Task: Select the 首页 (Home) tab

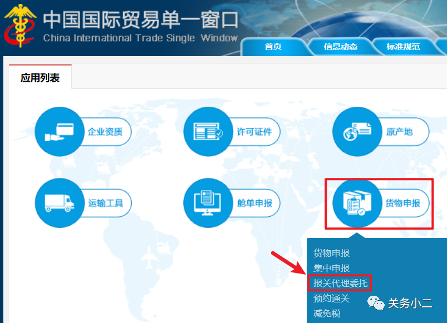Action: pos(272,47)
